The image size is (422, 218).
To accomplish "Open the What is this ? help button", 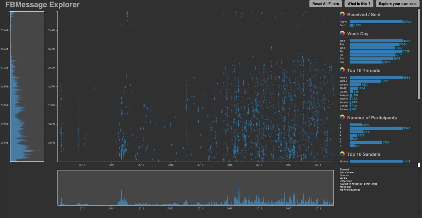I will click(358, 4).
